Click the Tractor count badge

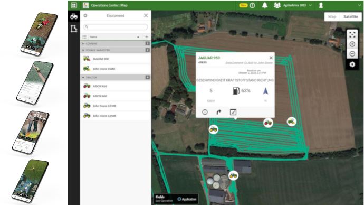147,77
